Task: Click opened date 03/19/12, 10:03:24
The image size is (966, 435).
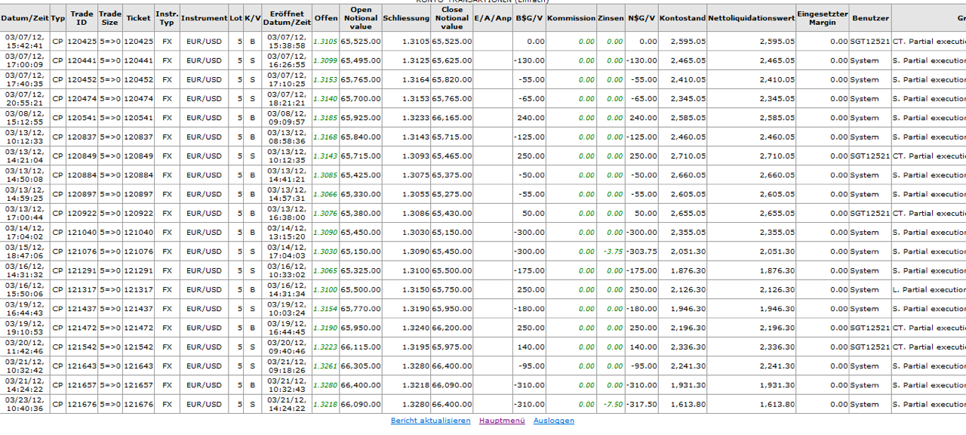Action: 287,308
